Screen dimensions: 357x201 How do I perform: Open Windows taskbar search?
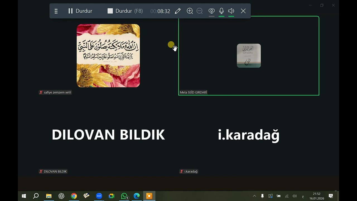point(36,196)
